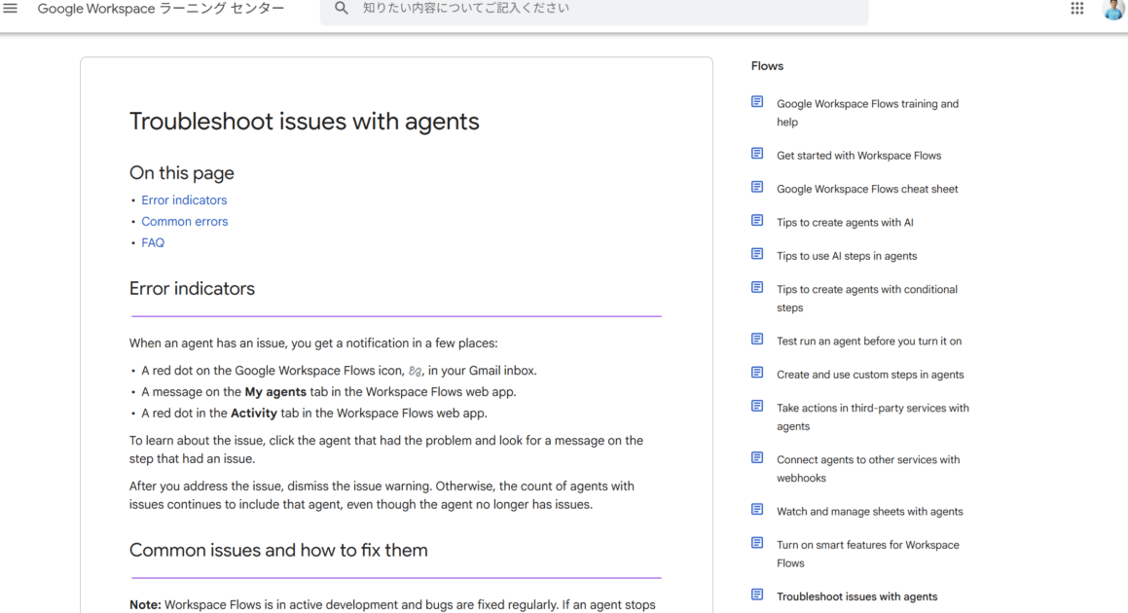The image size is (1128, 613).
Task: Jump to Common errors anchor link
Action: click(x=184, y=222)
